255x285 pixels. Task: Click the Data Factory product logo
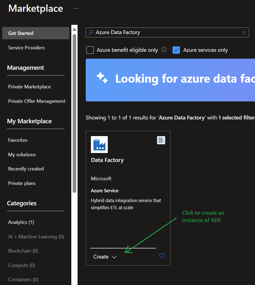click(x=99, y=144)
